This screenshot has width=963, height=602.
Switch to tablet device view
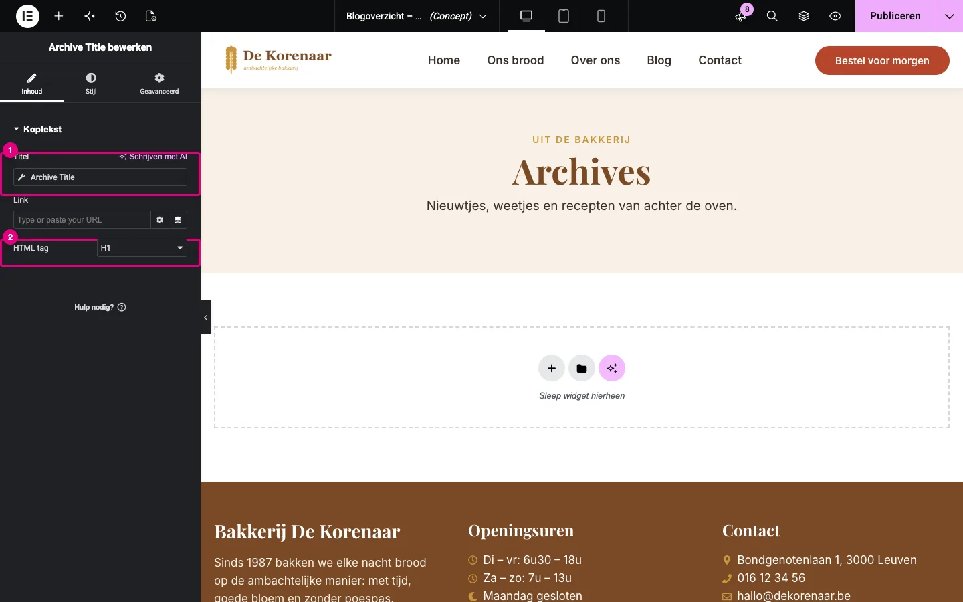pyautogui.click(x=564, y=16)
